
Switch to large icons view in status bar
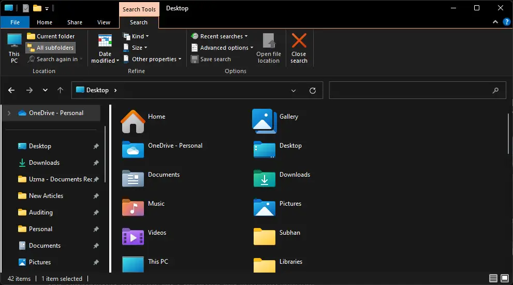(x=505, y=278)
